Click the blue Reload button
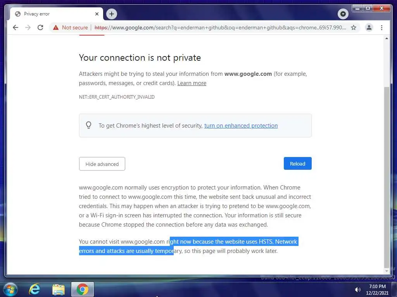 click(297, 164)
